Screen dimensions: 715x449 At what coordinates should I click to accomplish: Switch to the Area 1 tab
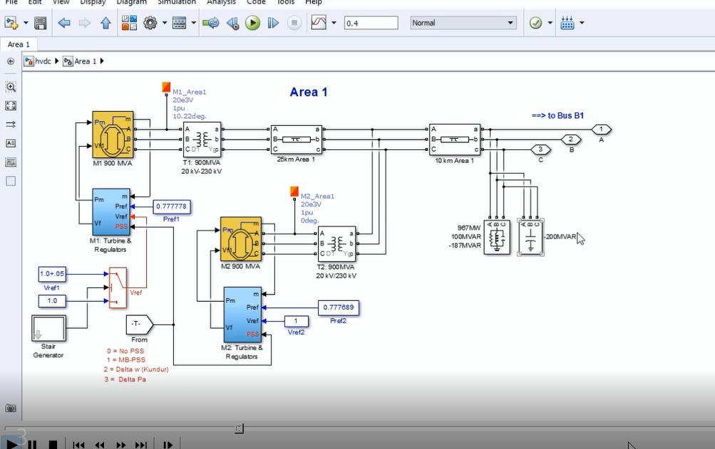tap(19, 44)
